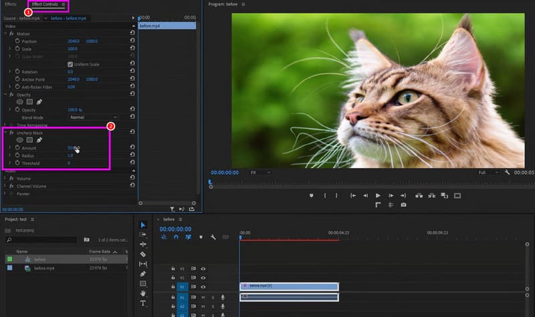This screenshot has width=535, height=317.
Task: Click the project search field
Action: (x=41, y=240)
